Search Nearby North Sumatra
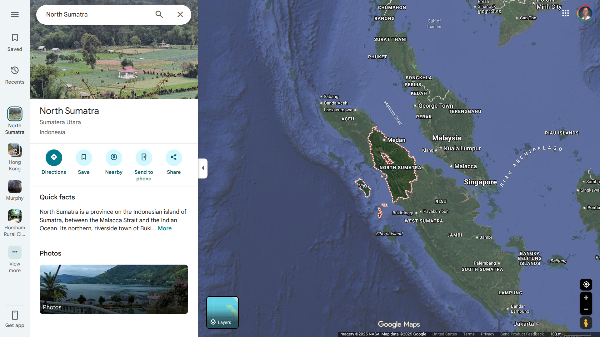 tap(114, 158)
